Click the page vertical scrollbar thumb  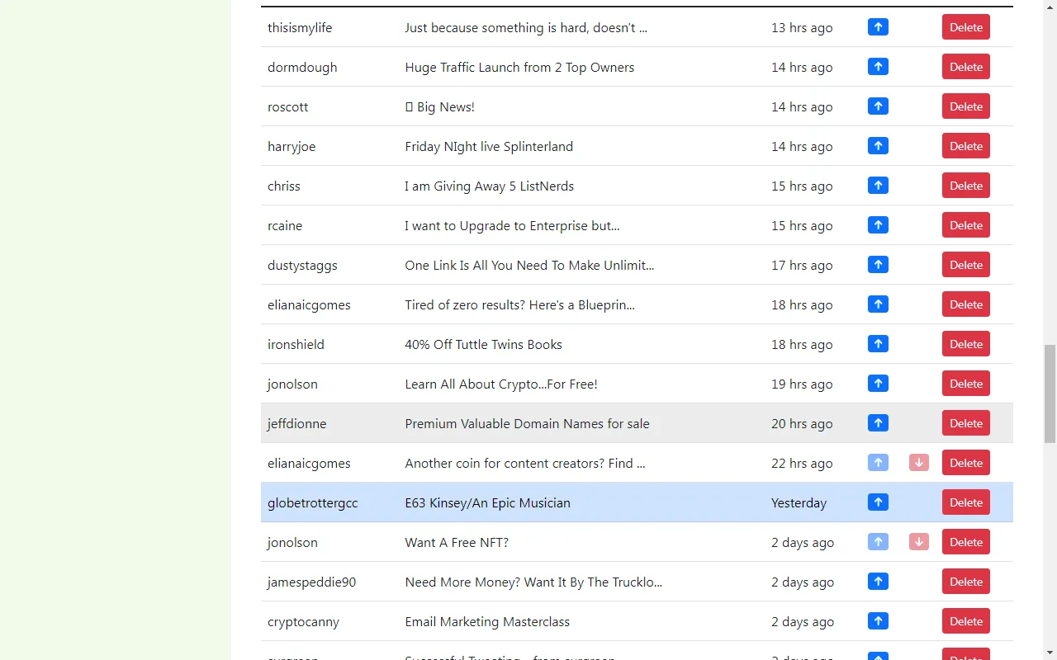coord(1050,394)
